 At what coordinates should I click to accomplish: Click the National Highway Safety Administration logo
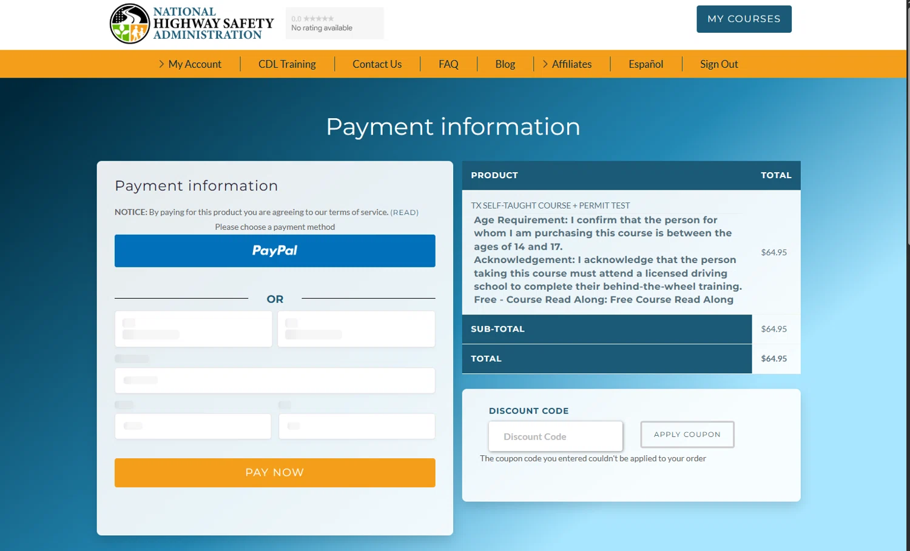(x=192, y=24)
